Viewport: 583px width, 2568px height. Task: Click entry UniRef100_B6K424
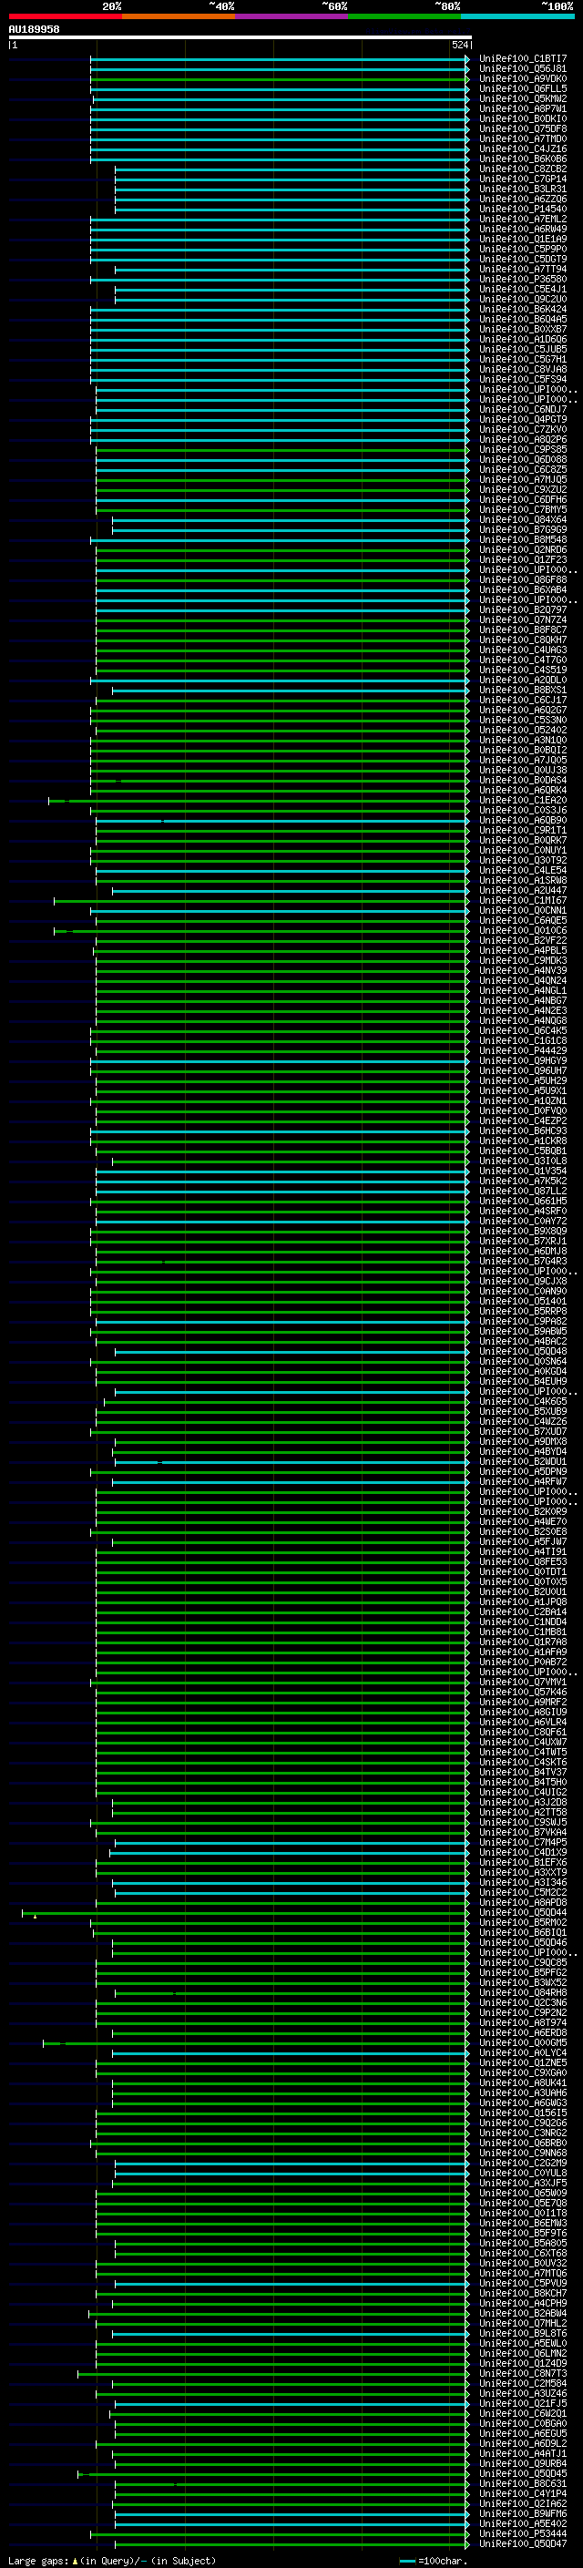523,309
